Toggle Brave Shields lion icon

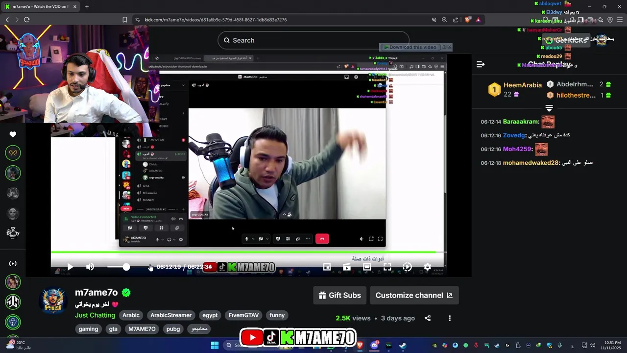467,20
